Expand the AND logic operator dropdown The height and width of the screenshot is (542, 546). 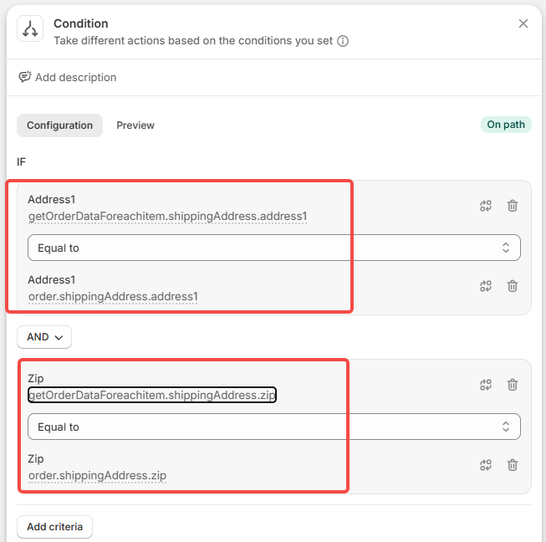pyautogui.click(x=44, y=337)
